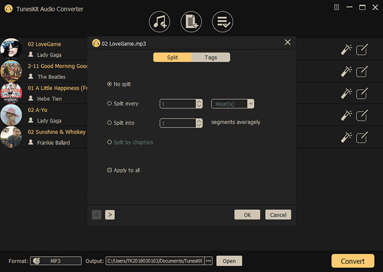
Task: Select the 01 A Little Happiness title
Action: 57,88
